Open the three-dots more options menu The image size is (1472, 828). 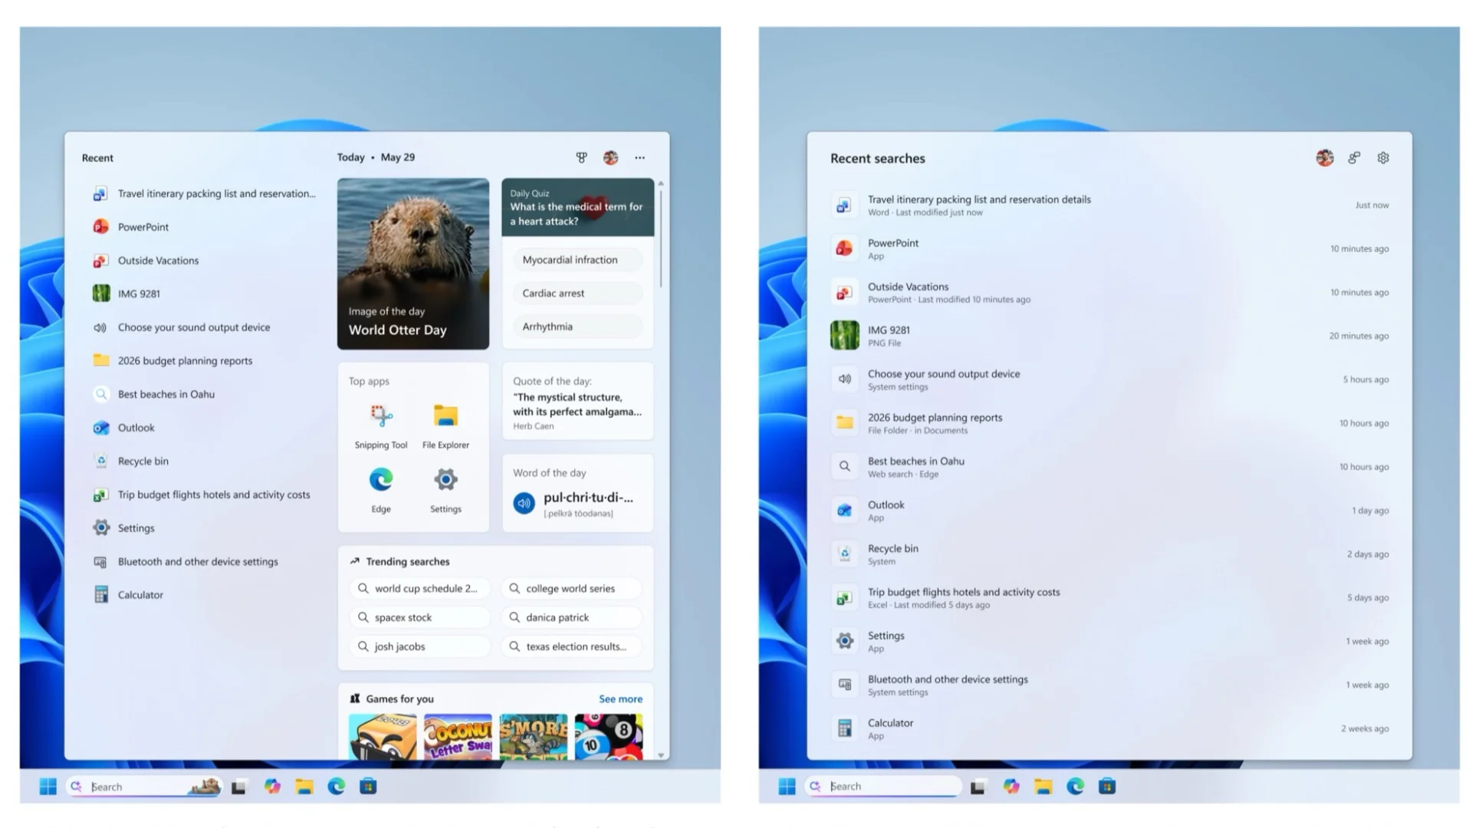click(639, 157)
